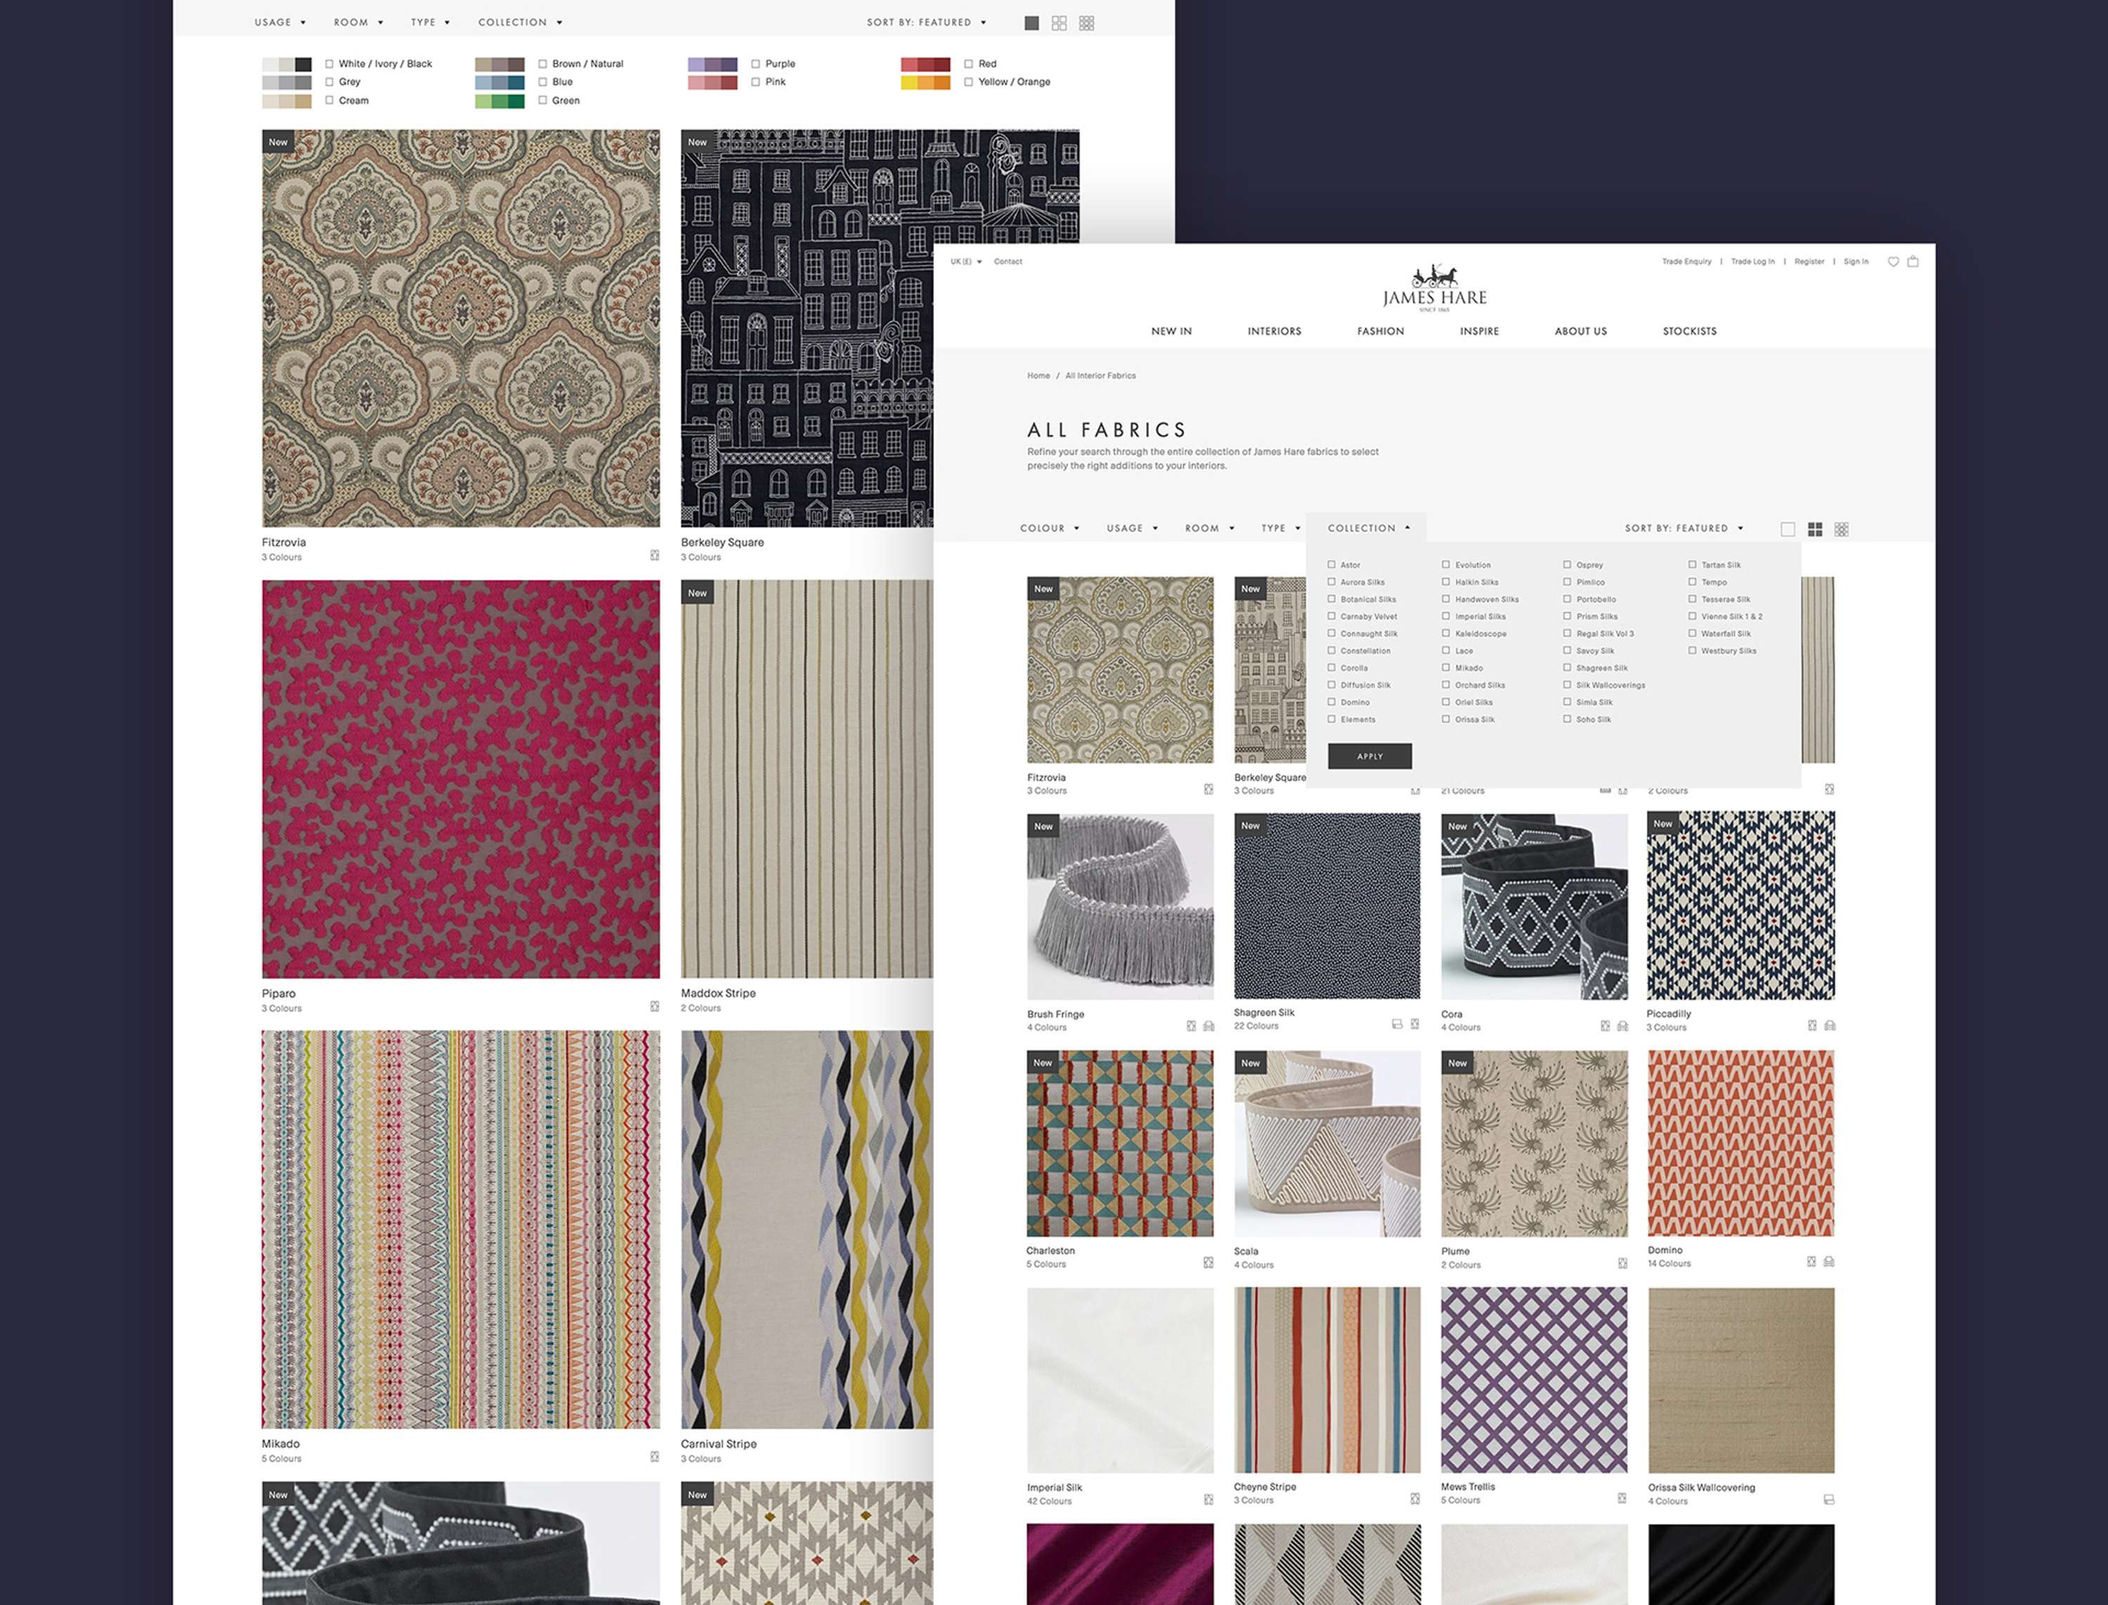The image size is (2108, 1605).
Task: Select the Tartan Silk checkbox
Action: (x=1693, y=564)
